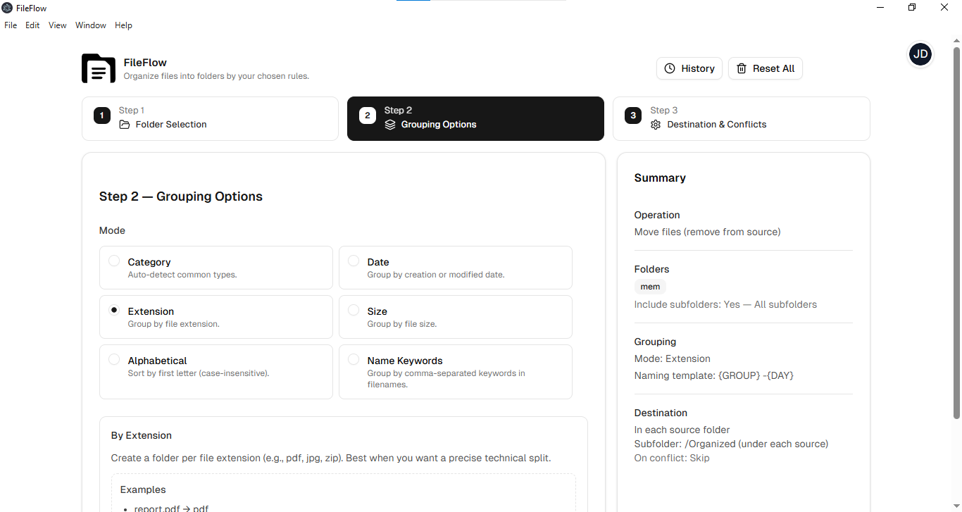
Task: Click the Folder Selection folder icon
Action: pos(125,125)
